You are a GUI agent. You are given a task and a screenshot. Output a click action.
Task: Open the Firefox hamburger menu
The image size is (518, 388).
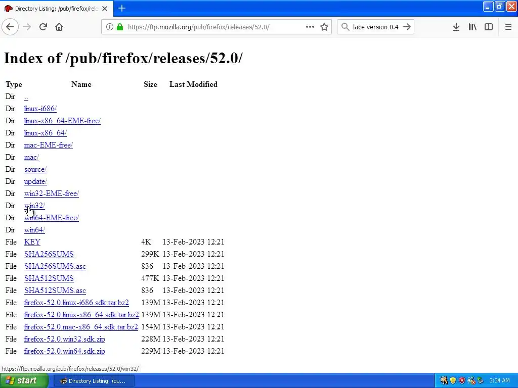coord(508,27)
